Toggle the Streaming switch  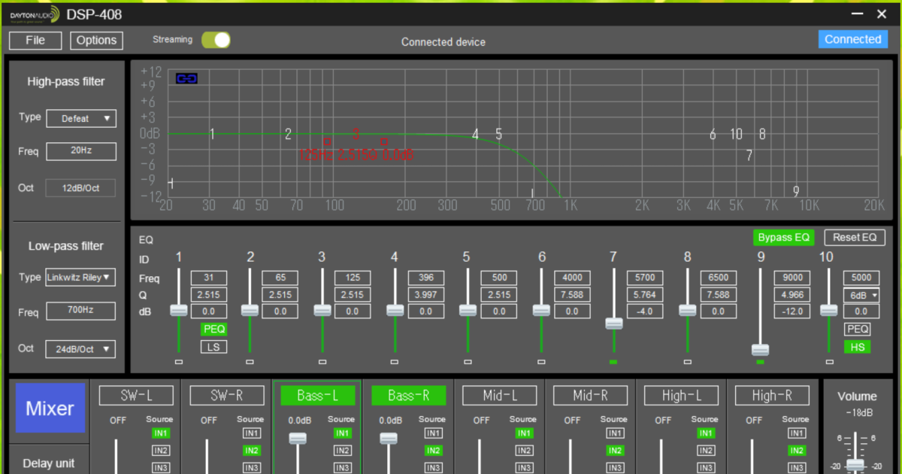pyautogui.click(x=216, y=40)
